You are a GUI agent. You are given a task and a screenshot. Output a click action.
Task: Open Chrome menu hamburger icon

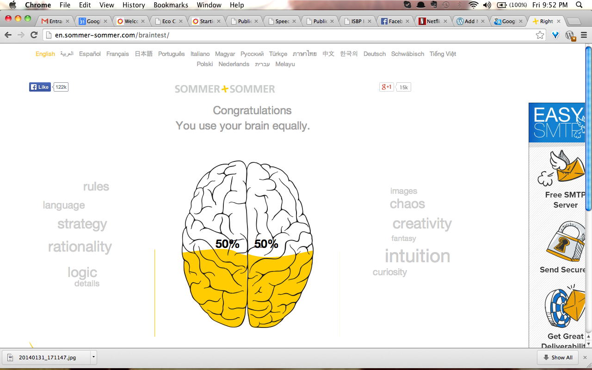(584, 35)
